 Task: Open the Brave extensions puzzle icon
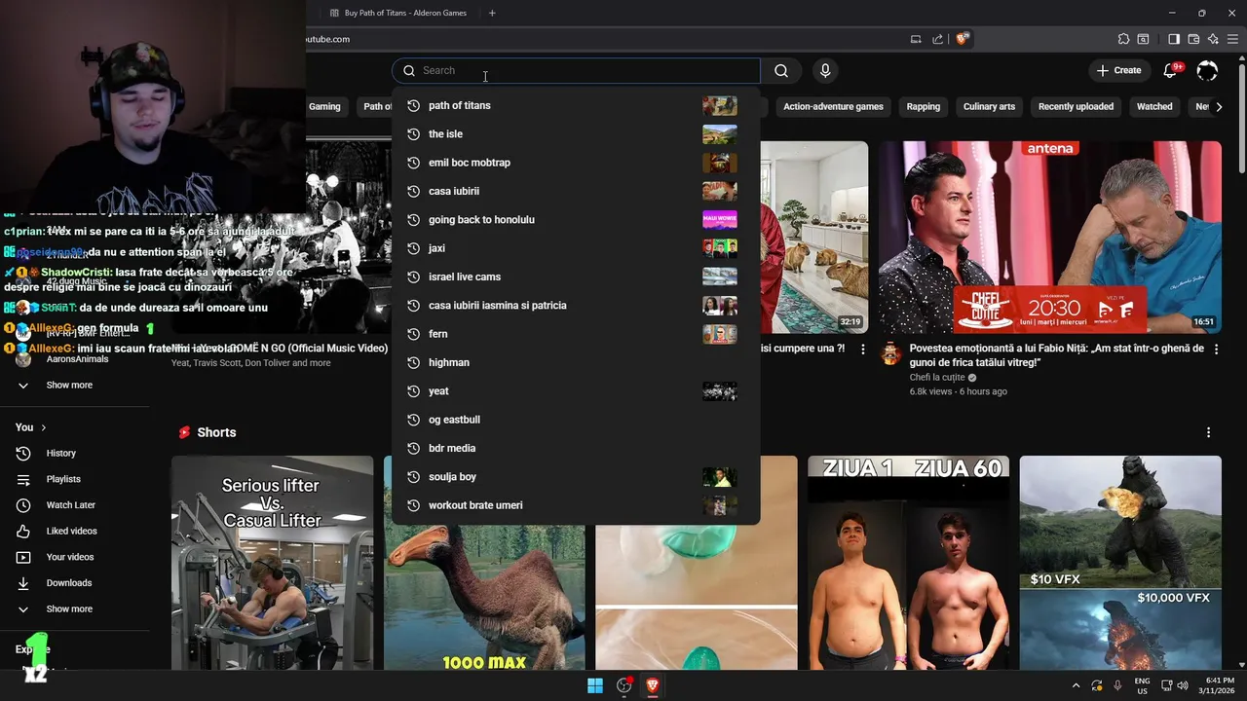pos(1123,39)
